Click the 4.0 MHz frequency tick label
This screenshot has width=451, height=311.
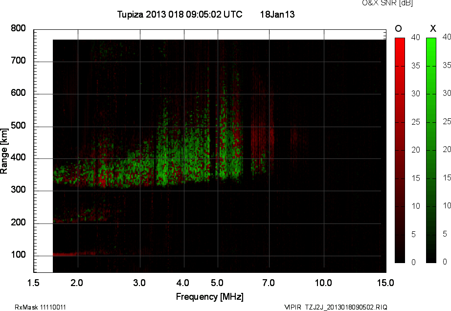point(183,283)
